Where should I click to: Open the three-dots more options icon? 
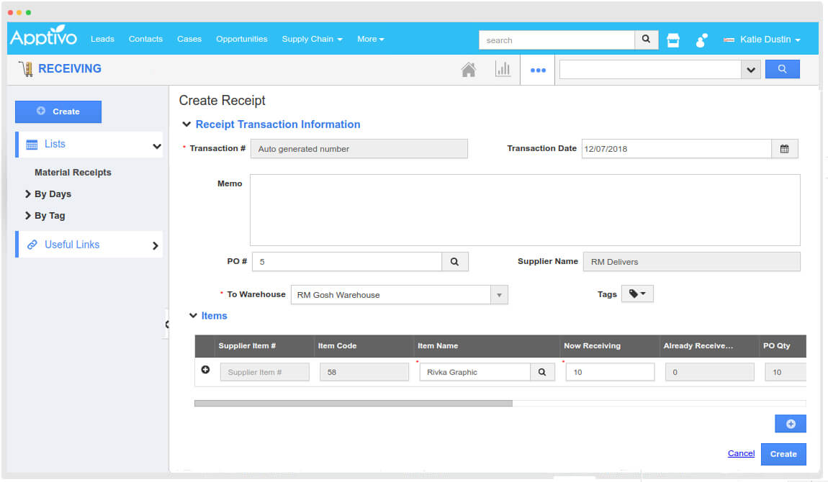tap(538, 71)
